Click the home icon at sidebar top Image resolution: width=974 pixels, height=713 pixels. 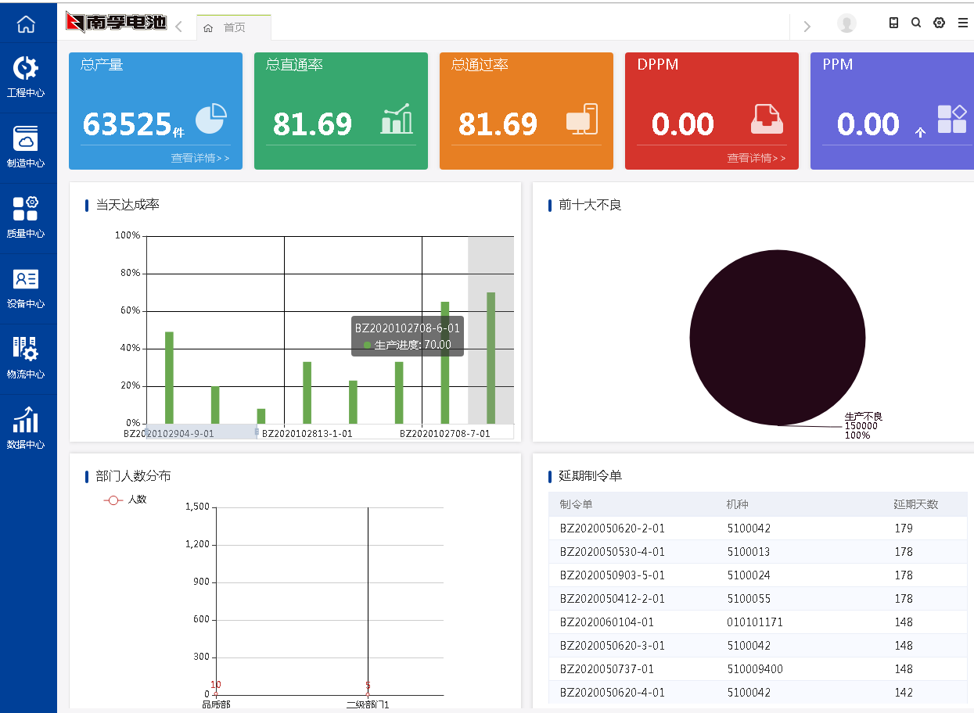tap(27, 23)
